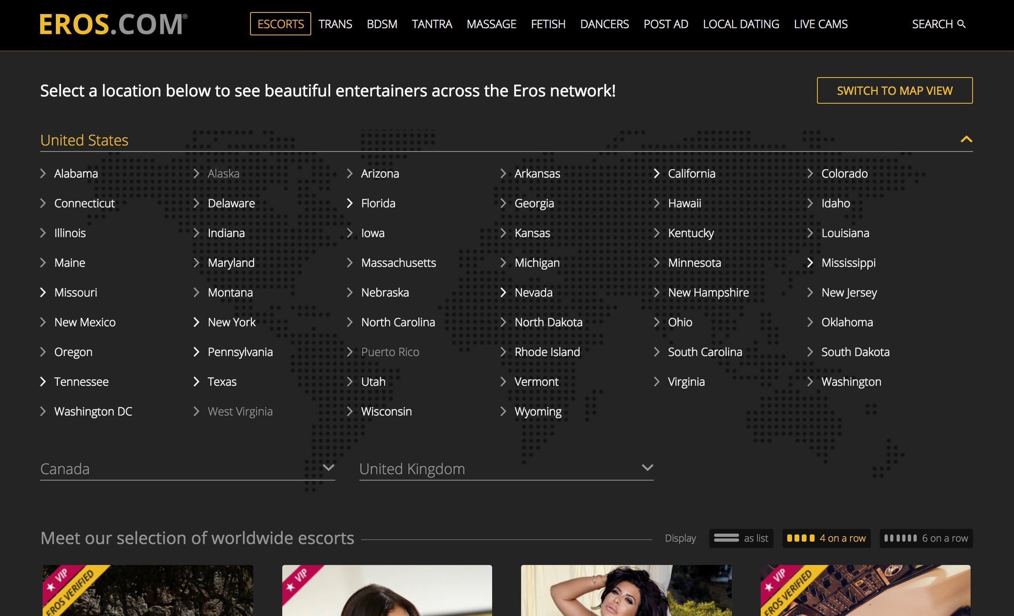Click the six-column grid icon
This screenshot has width=1014, height=616.
[901, 538]
